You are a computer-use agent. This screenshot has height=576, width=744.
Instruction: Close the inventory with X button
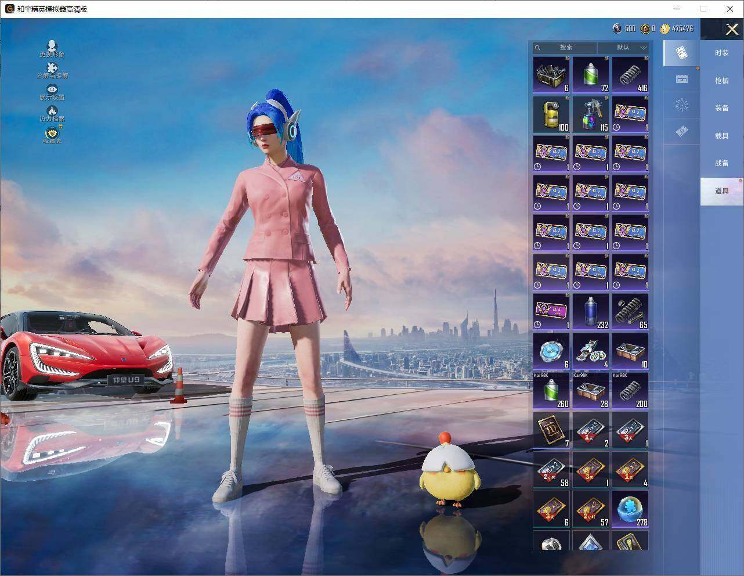click(x=732, y=29)
